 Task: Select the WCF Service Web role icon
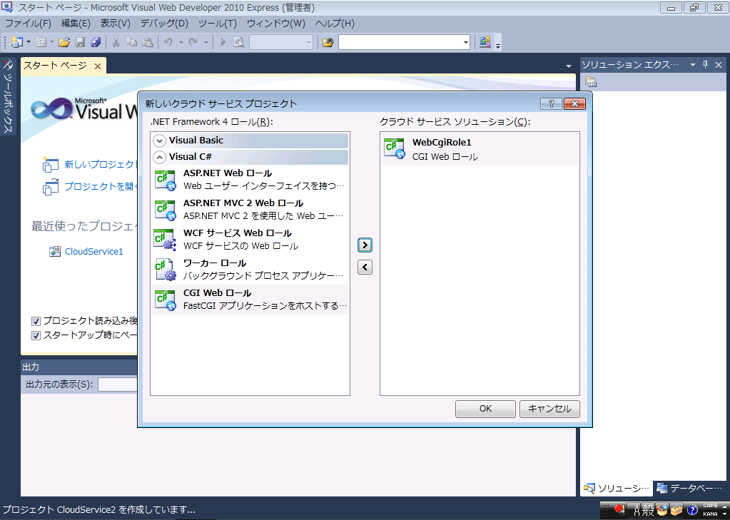coord(165,239)
